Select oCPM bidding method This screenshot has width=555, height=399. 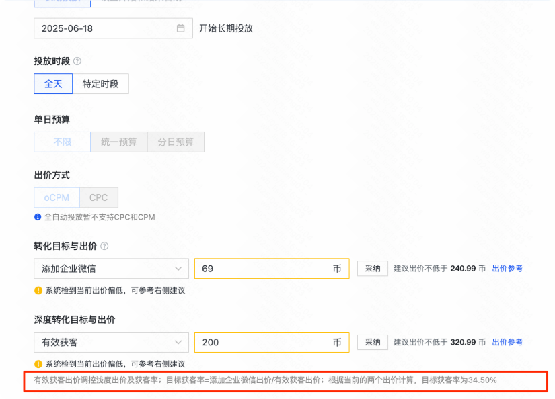point(57,197)
